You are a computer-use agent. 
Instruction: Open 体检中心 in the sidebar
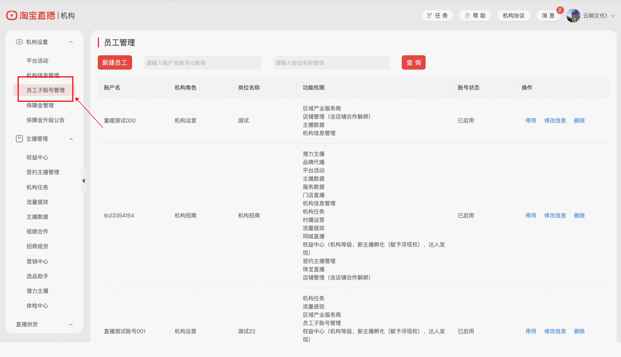pos(37,305)
